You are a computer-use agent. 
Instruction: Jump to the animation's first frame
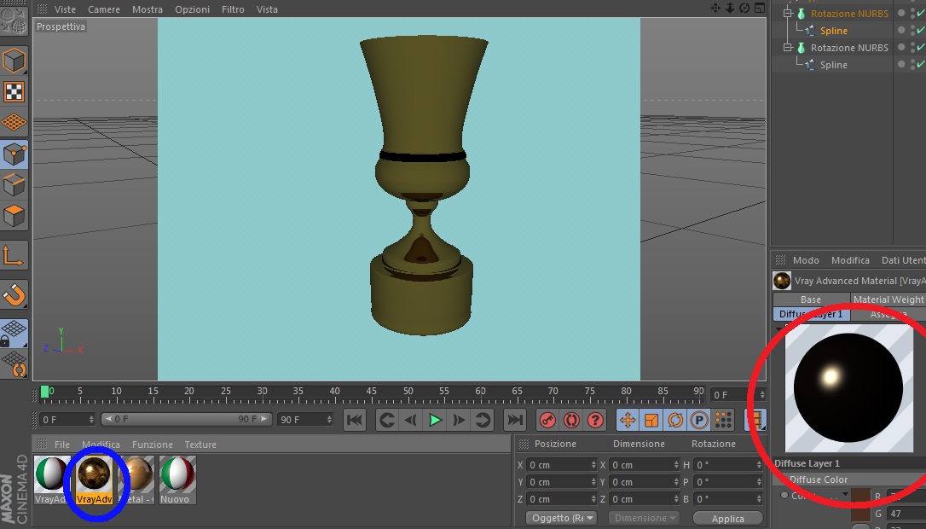tap(355, 420)
